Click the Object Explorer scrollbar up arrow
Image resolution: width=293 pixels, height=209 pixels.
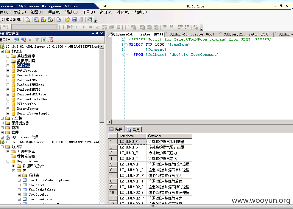[x=102, y=47]
